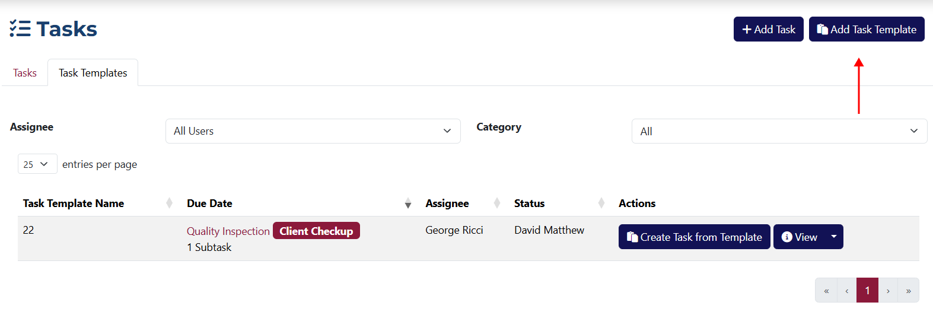Open the Quality Inspection link

point(228,231)
